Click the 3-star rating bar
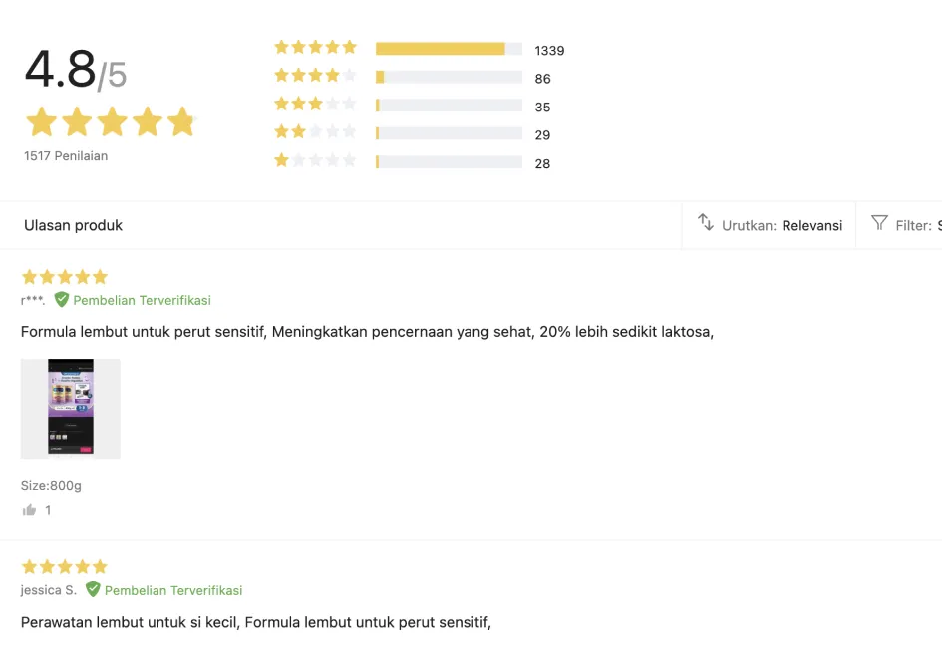Screen dimensions: 942x651 tap(449, 106)
